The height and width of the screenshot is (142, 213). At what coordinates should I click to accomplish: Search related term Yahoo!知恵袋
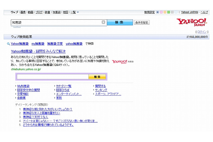point(20,44)
